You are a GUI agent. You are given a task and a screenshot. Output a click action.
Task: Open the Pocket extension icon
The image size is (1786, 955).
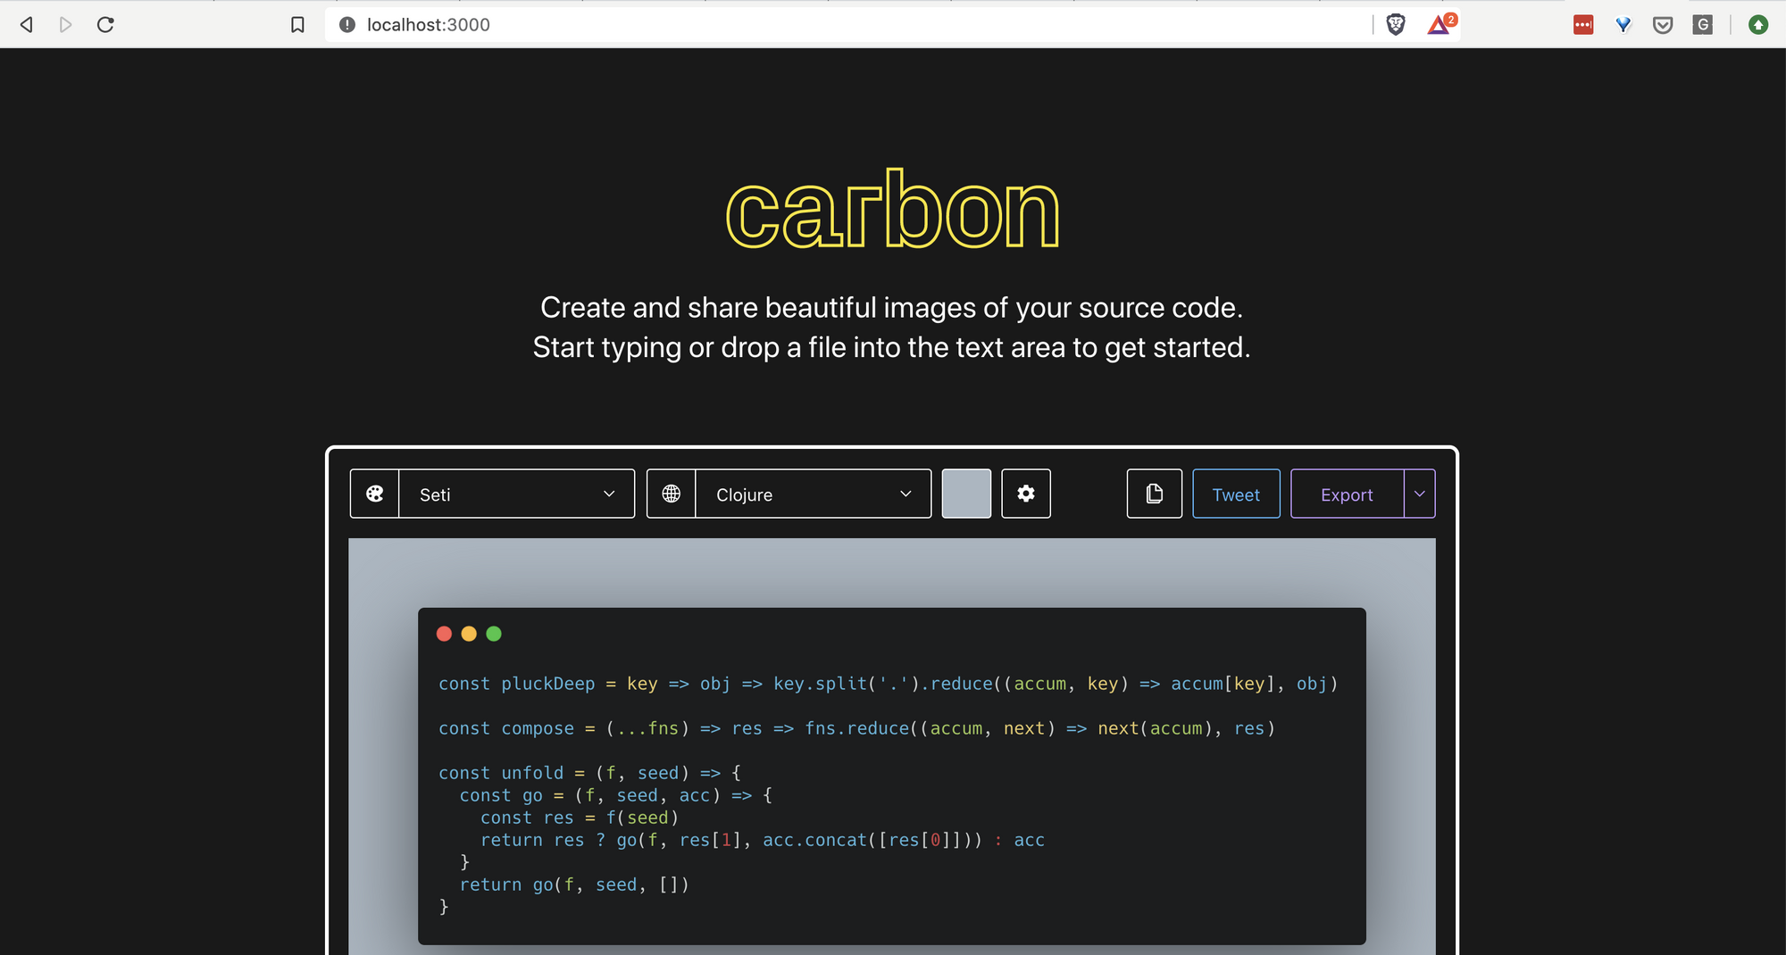[1663, 25]
